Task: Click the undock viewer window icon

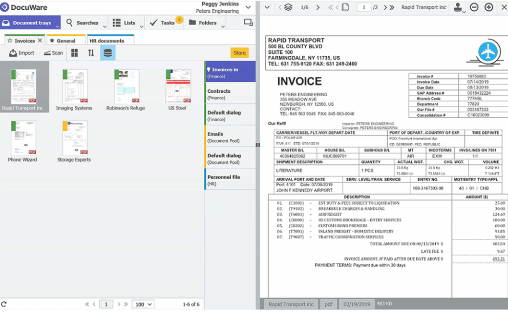Action: coord(248,23)
